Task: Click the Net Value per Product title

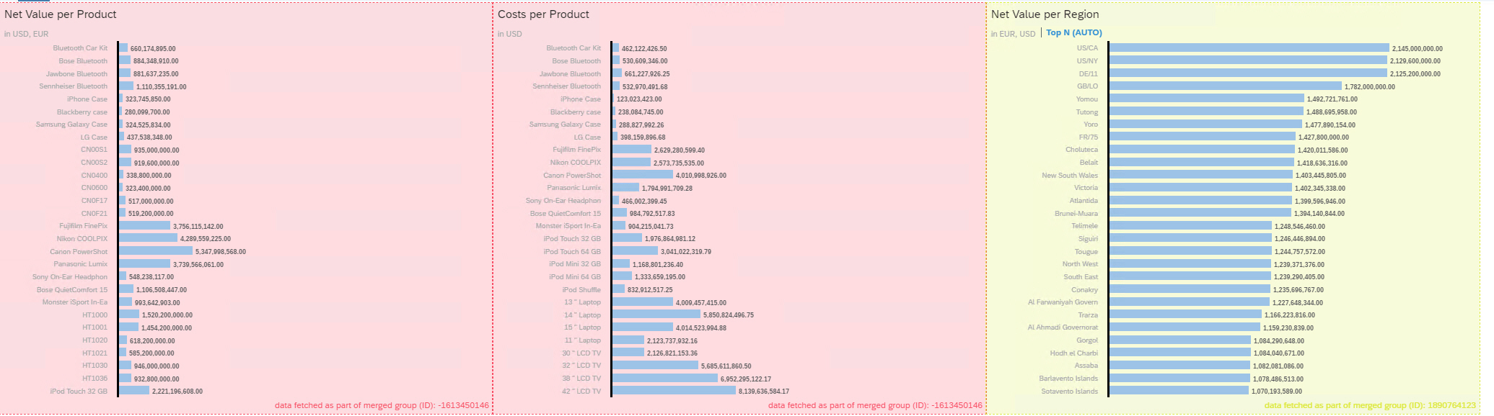Action: pos(61,14)
